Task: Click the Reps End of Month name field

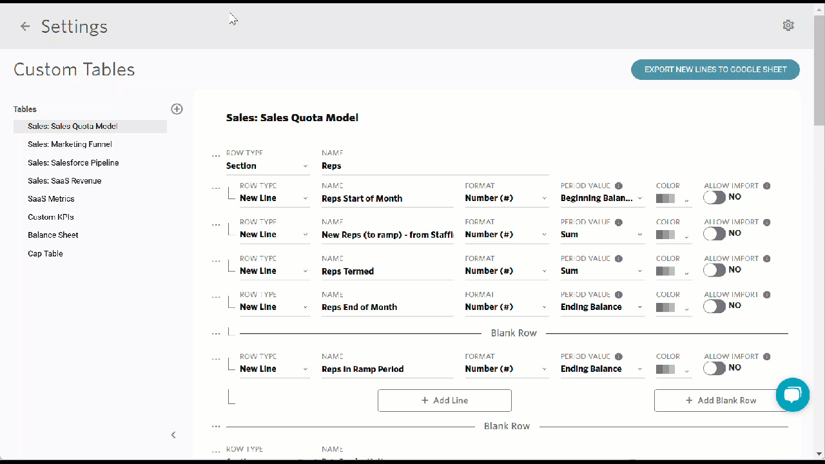Action: tap(387, 307)
